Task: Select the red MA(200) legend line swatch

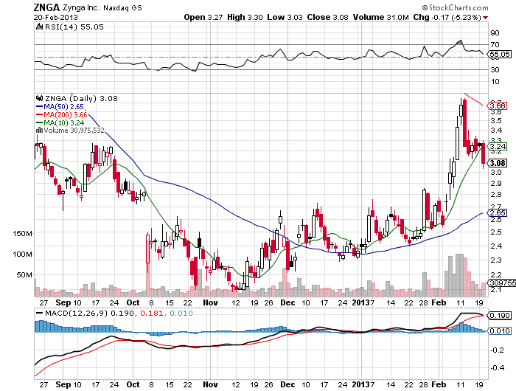Action: [x=39, y=114]
